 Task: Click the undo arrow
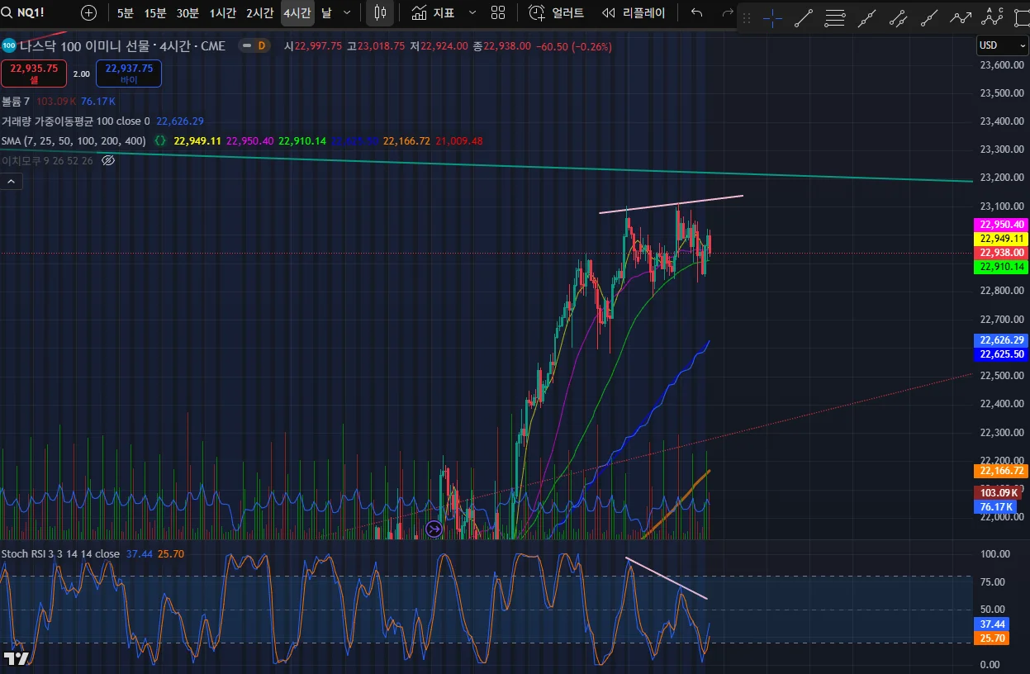[x=697, y=12]
